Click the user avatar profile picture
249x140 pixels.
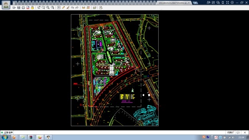(x=6, y=5)
